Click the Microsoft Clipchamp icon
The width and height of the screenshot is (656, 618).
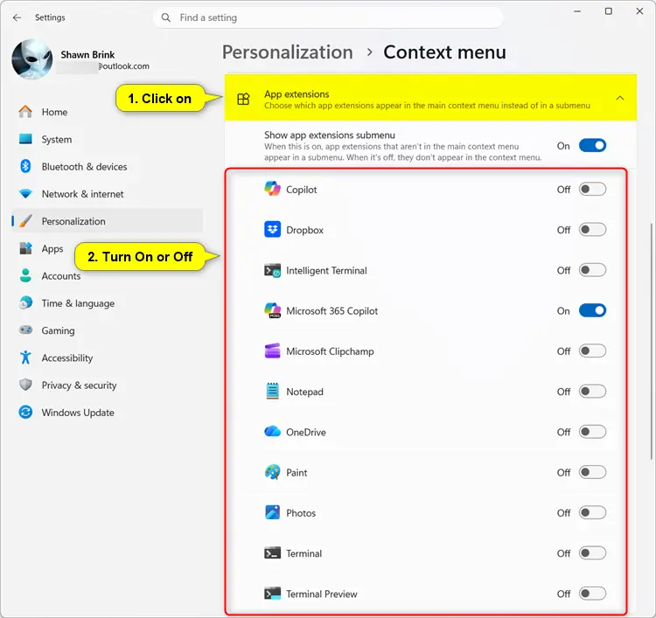click(272, 351)
